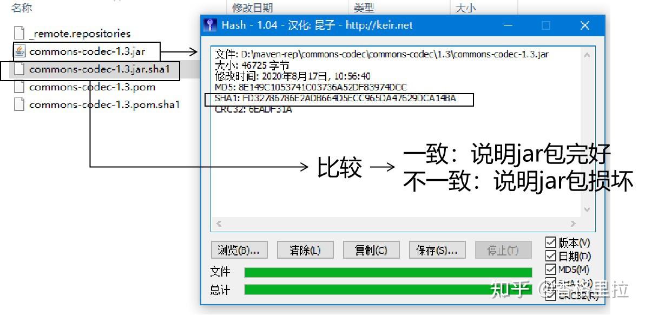Image resolution: width=645 pixels, height=315 pixels.
Task: Click the 大小 column header
Action: pos(466,8)
